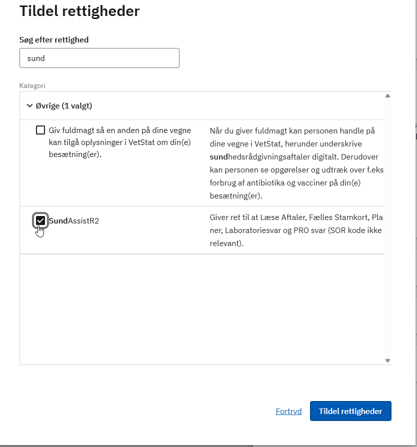Tick the Giv fuldmagt VetStat checkbox
The image size is (417, 447).
[x=40, y=130]
